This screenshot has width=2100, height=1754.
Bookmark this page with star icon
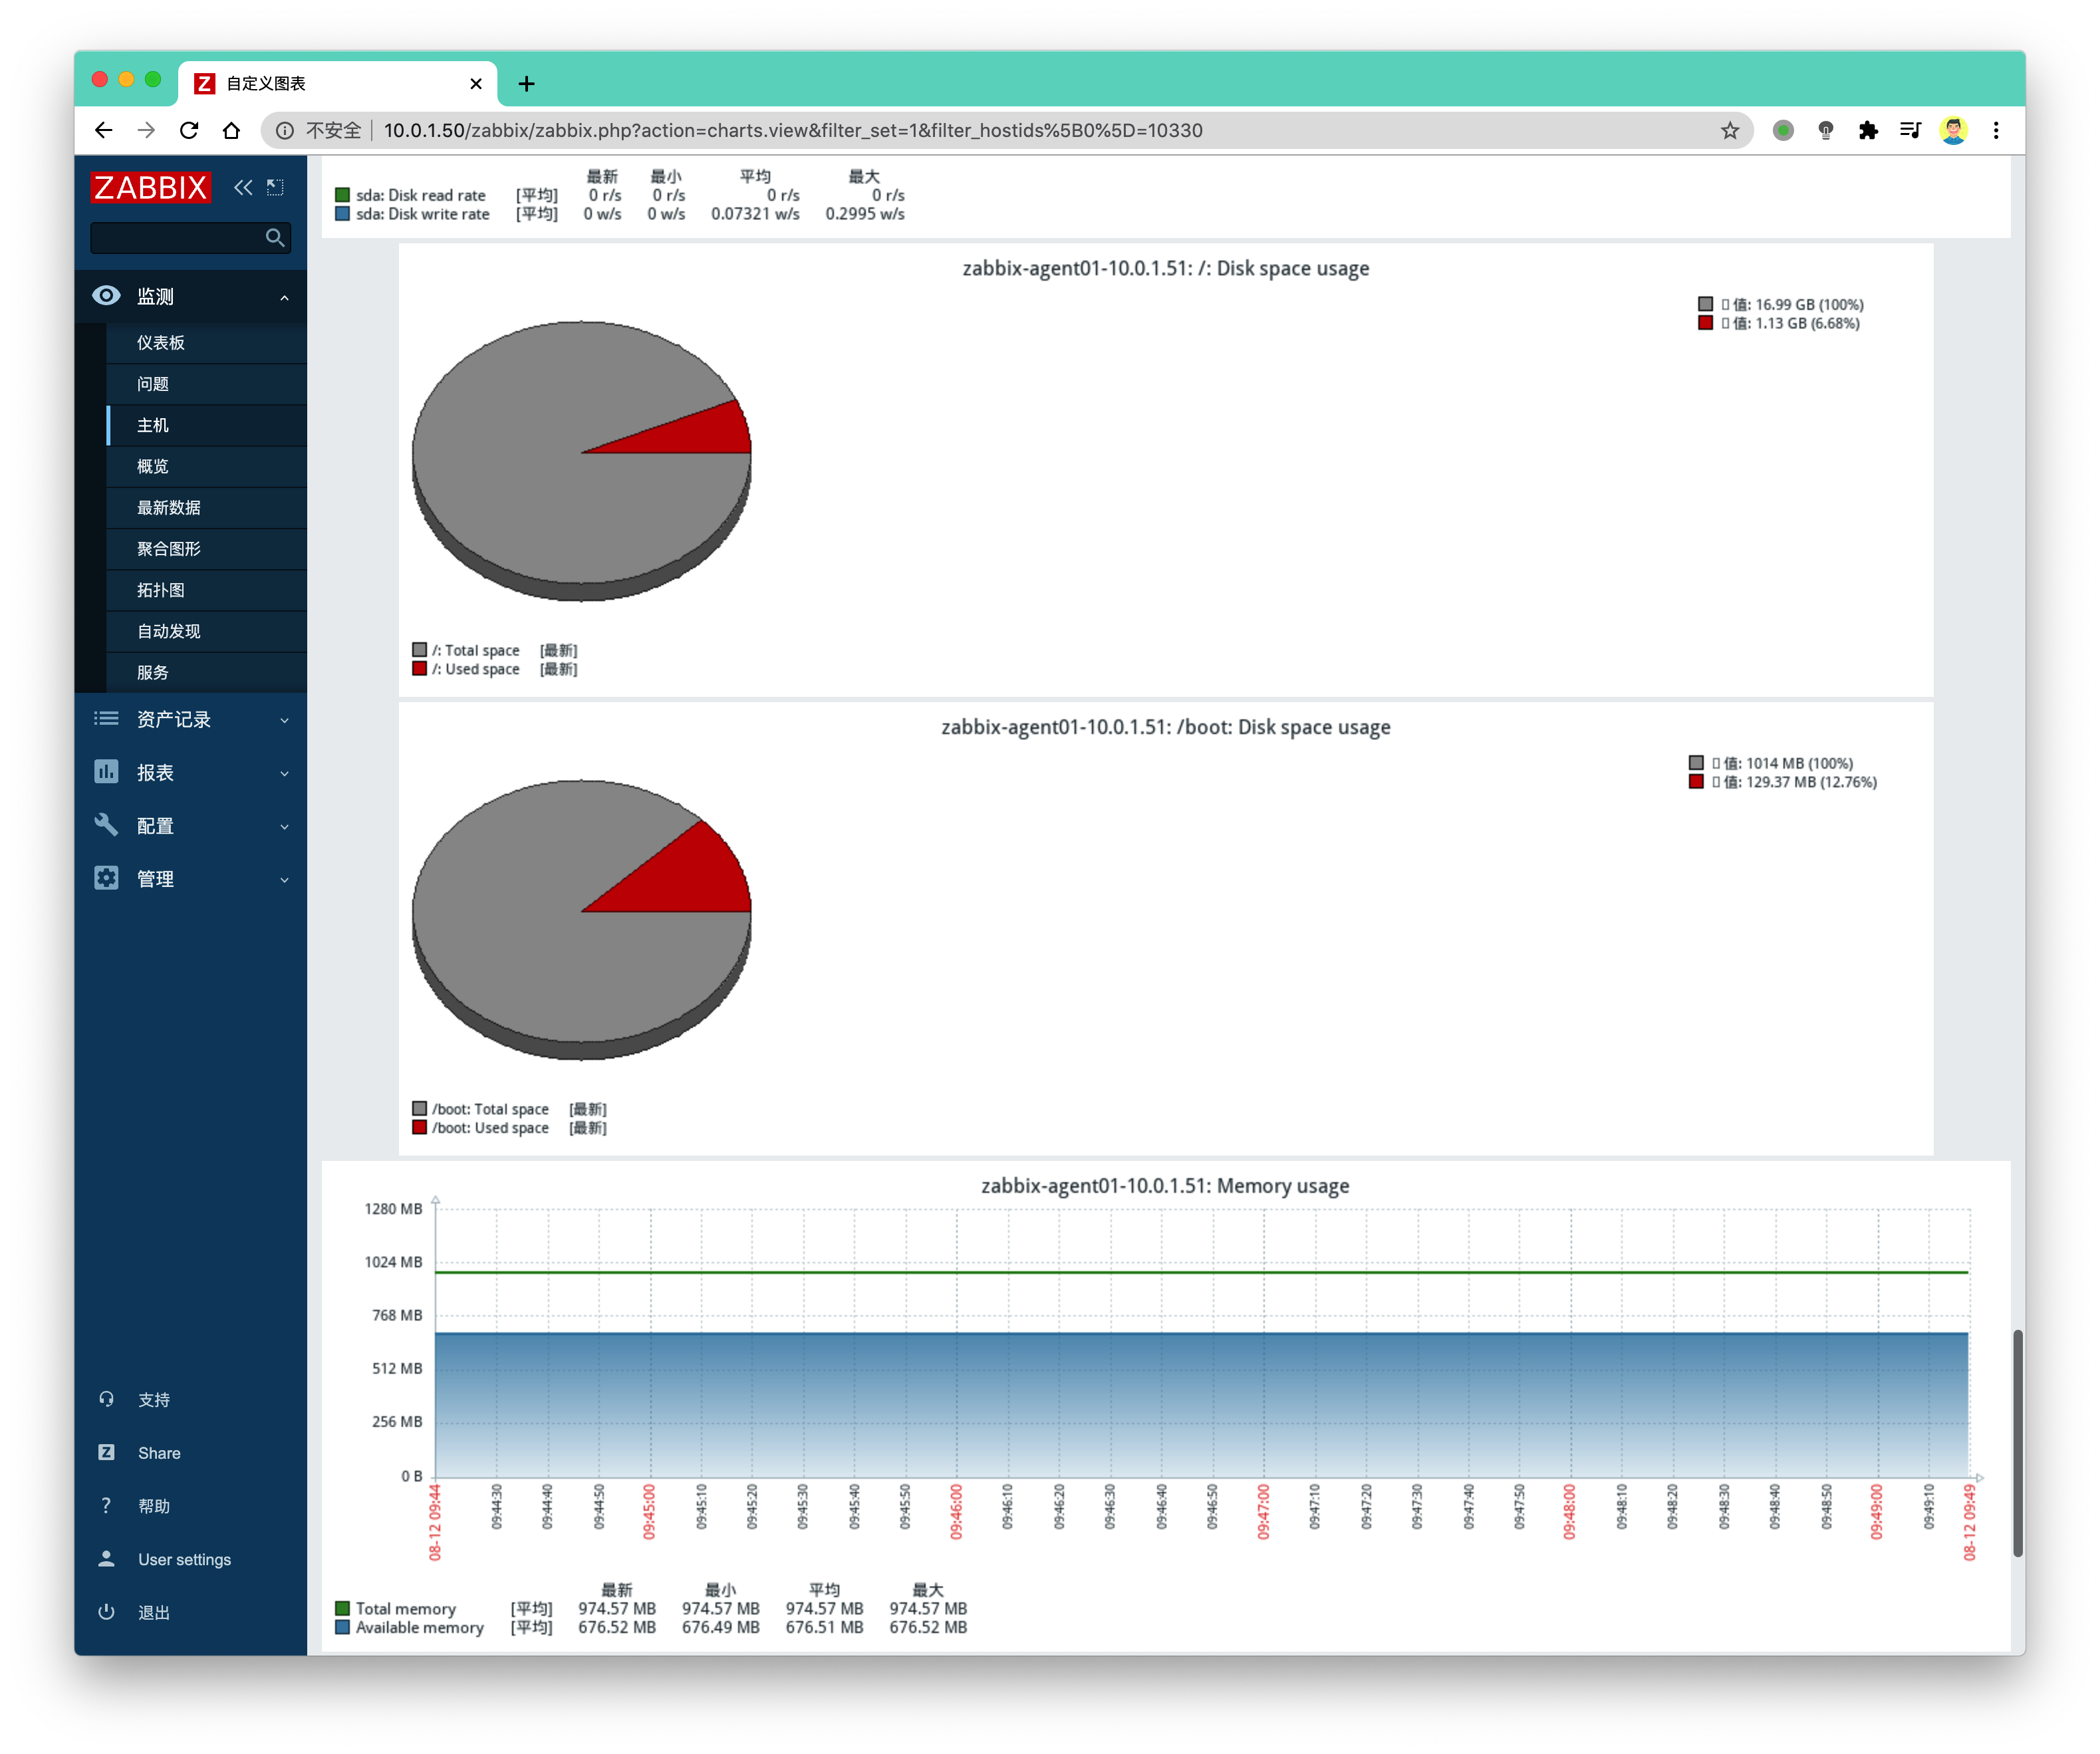1730,130
